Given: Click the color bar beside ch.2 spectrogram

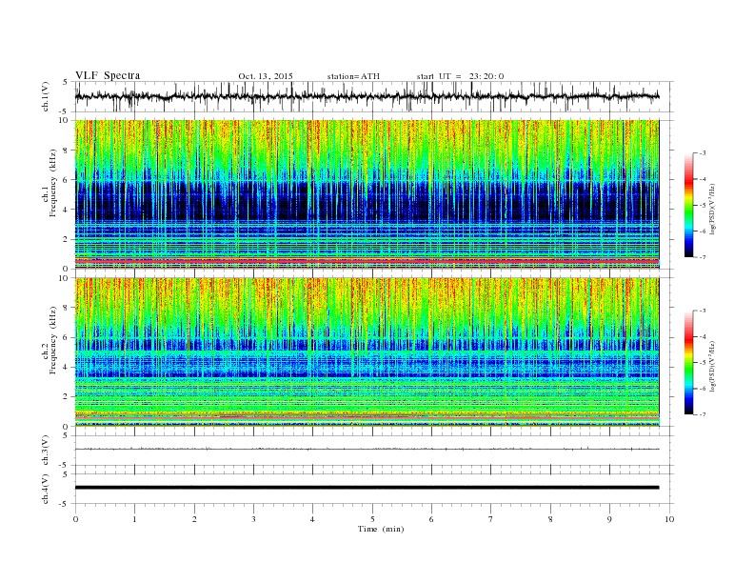Looking at the screenshot, I should 688,363.
